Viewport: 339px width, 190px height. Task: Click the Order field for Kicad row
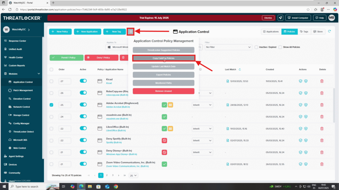(x=65, y=81)
